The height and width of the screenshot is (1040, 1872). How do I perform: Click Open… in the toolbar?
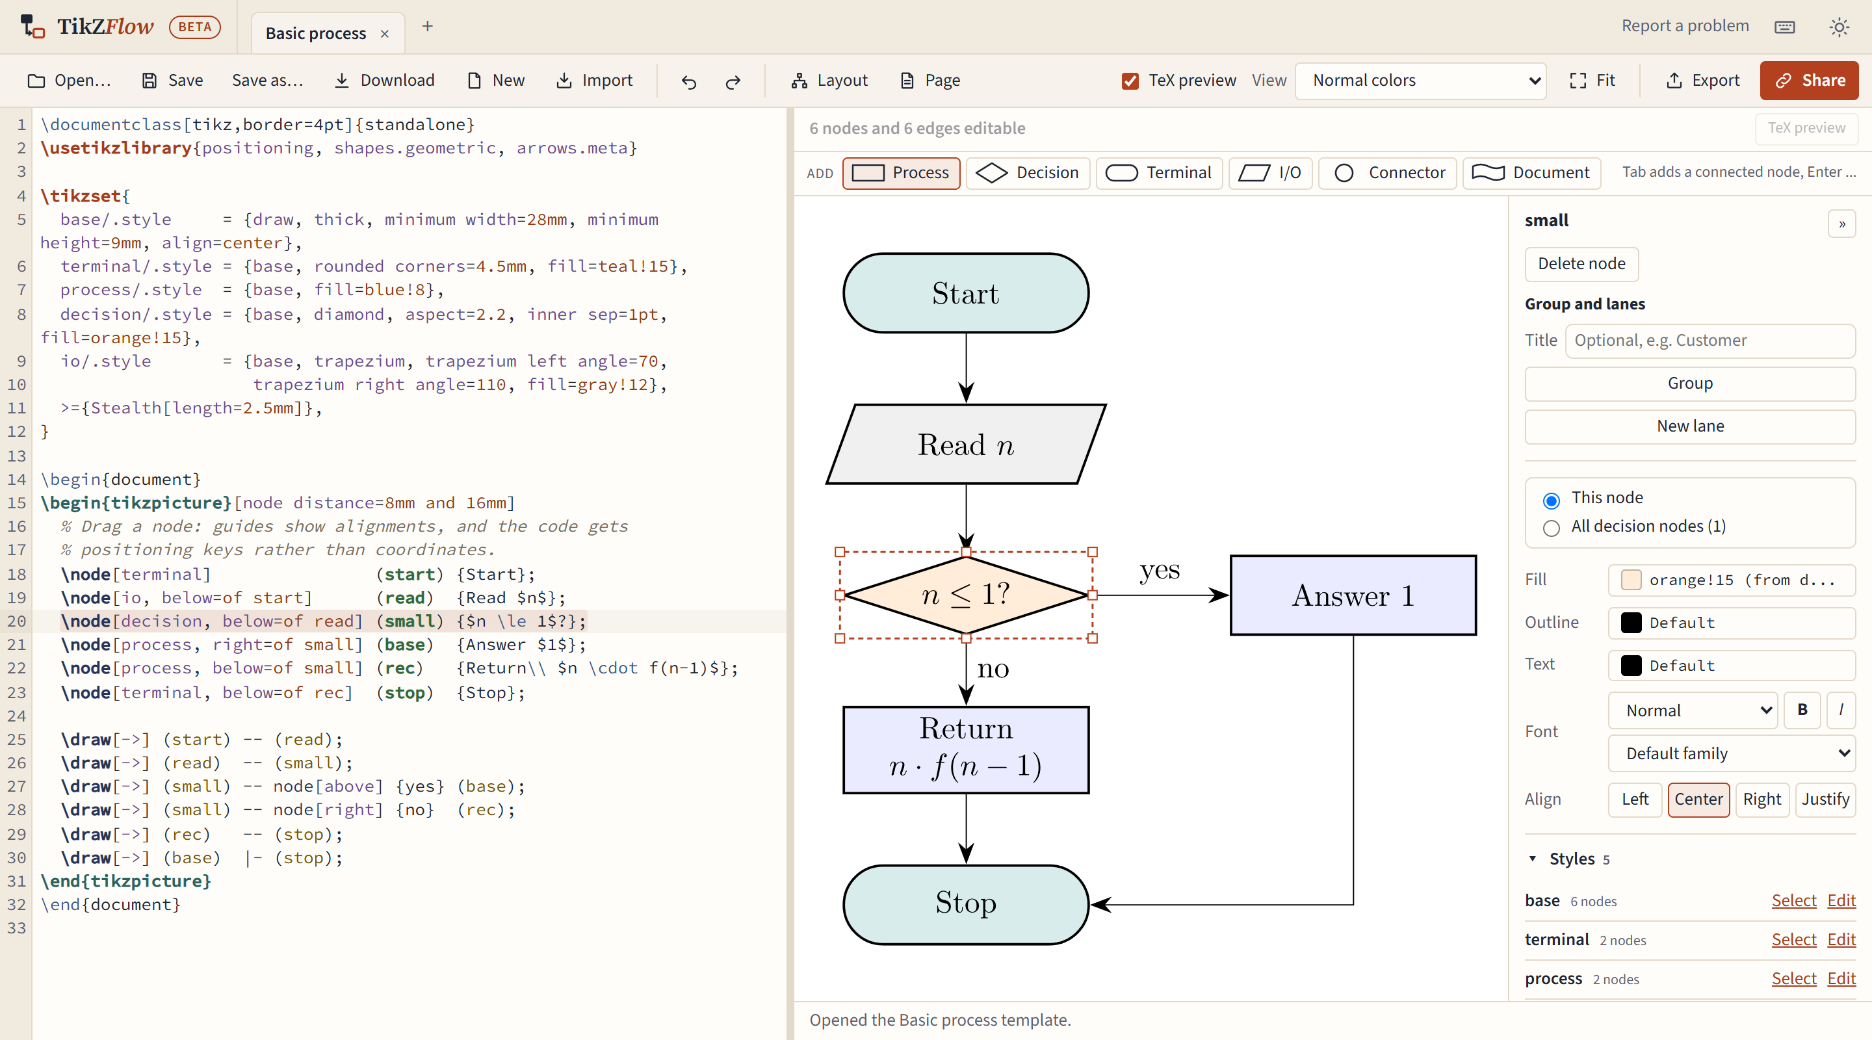69,81
